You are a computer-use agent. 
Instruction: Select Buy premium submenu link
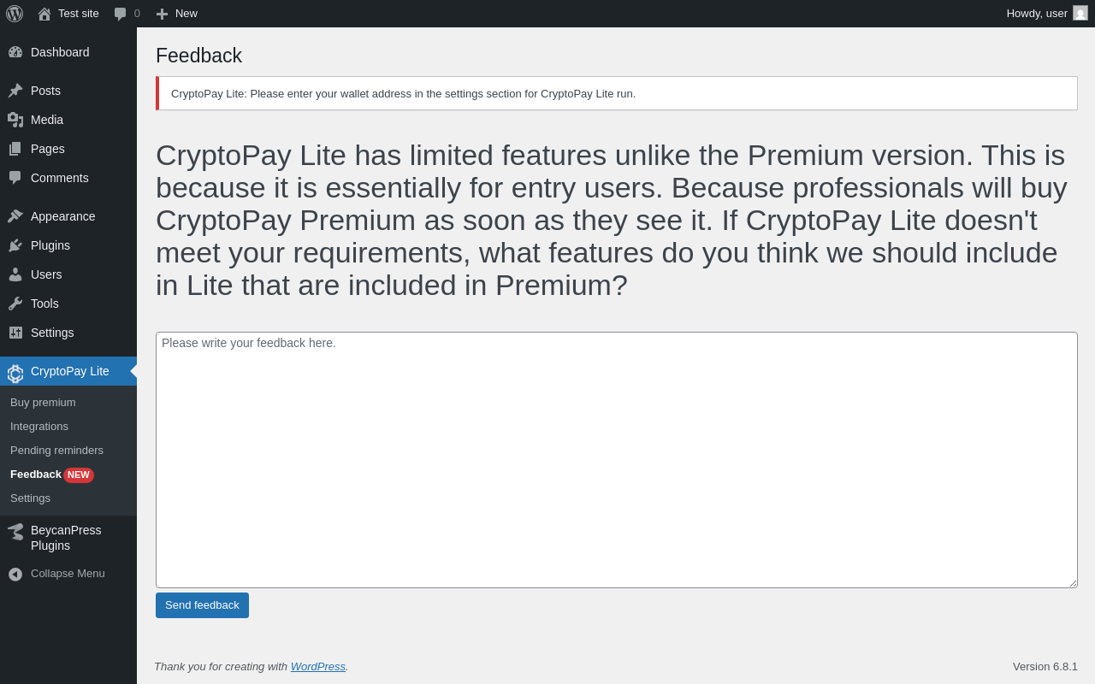pyautogui.click(x=43, y=403)
